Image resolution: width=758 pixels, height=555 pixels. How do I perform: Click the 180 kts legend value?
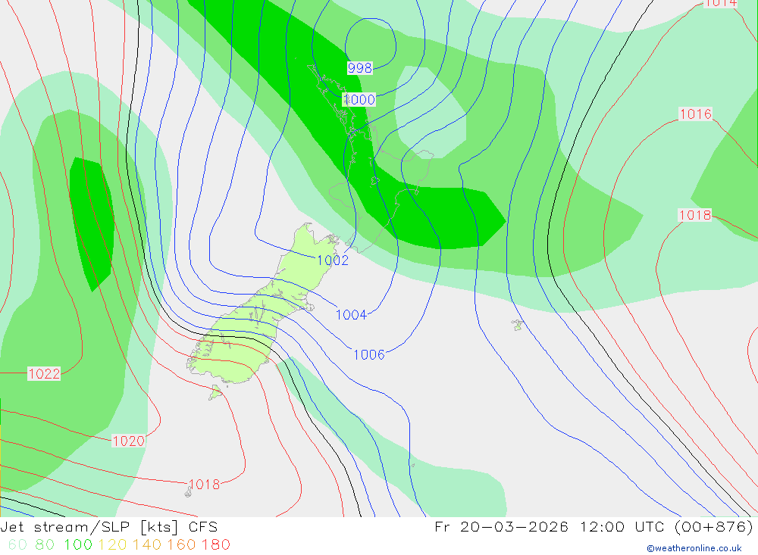215,545
